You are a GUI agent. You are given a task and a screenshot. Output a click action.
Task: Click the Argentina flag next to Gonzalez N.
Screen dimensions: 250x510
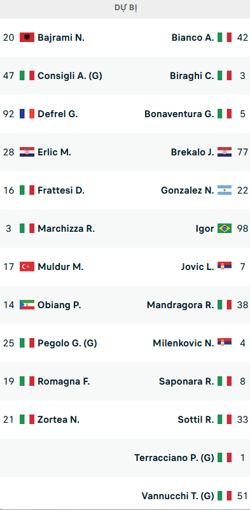[225, 190]
